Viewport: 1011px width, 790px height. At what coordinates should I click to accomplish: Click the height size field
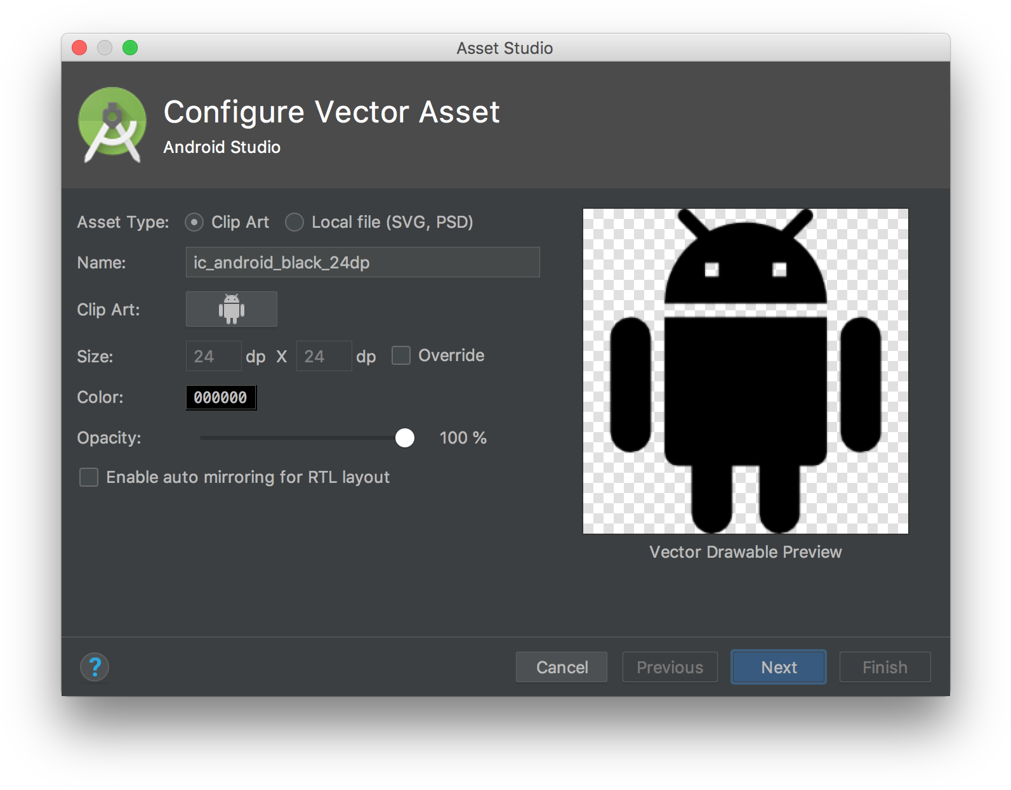[324, 356]
